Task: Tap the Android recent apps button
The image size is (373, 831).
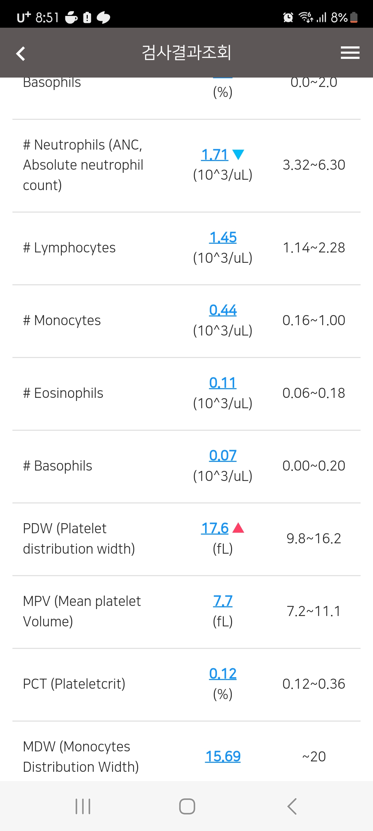Action: pyautogui.click(x=83, y=806)
